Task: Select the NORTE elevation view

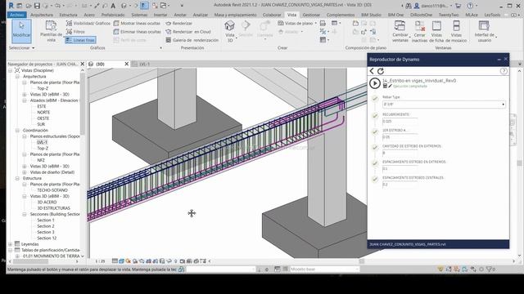Action: click(x=43, y=113)
